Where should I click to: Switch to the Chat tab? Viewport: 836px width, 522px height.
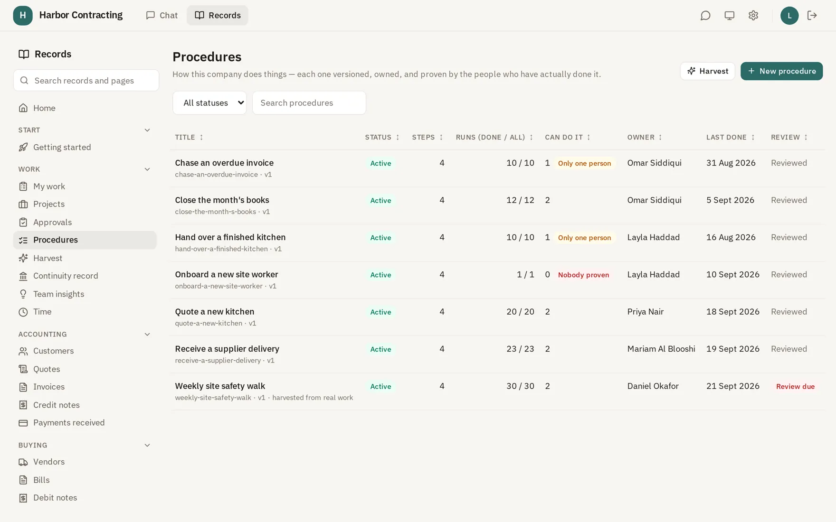coord(162,15)
